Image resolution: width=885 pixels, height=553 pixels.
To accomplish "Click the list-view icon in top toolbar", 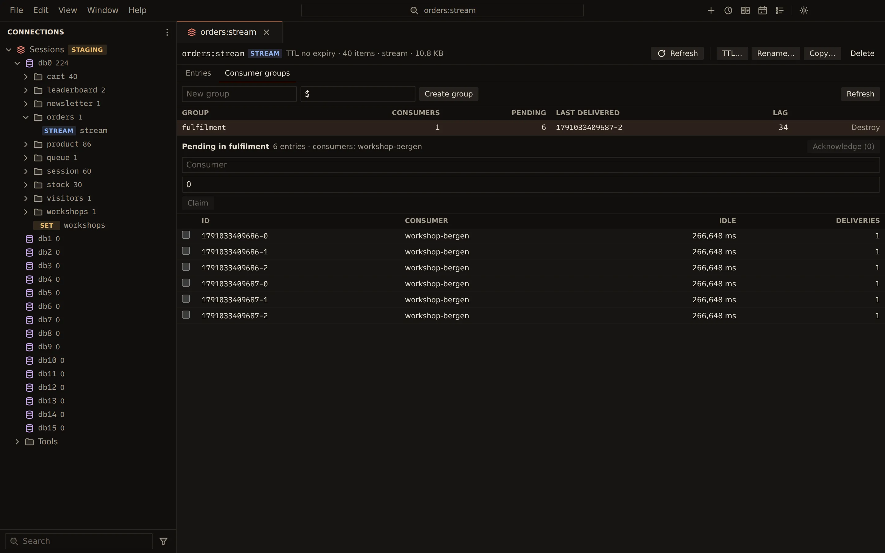I will (779, 11).
